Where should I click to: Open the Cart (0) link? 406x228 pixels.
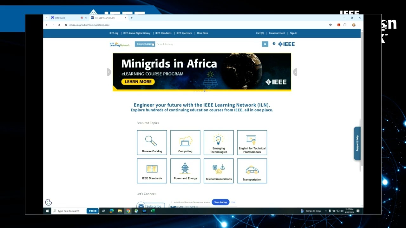(x=260, y=33)
